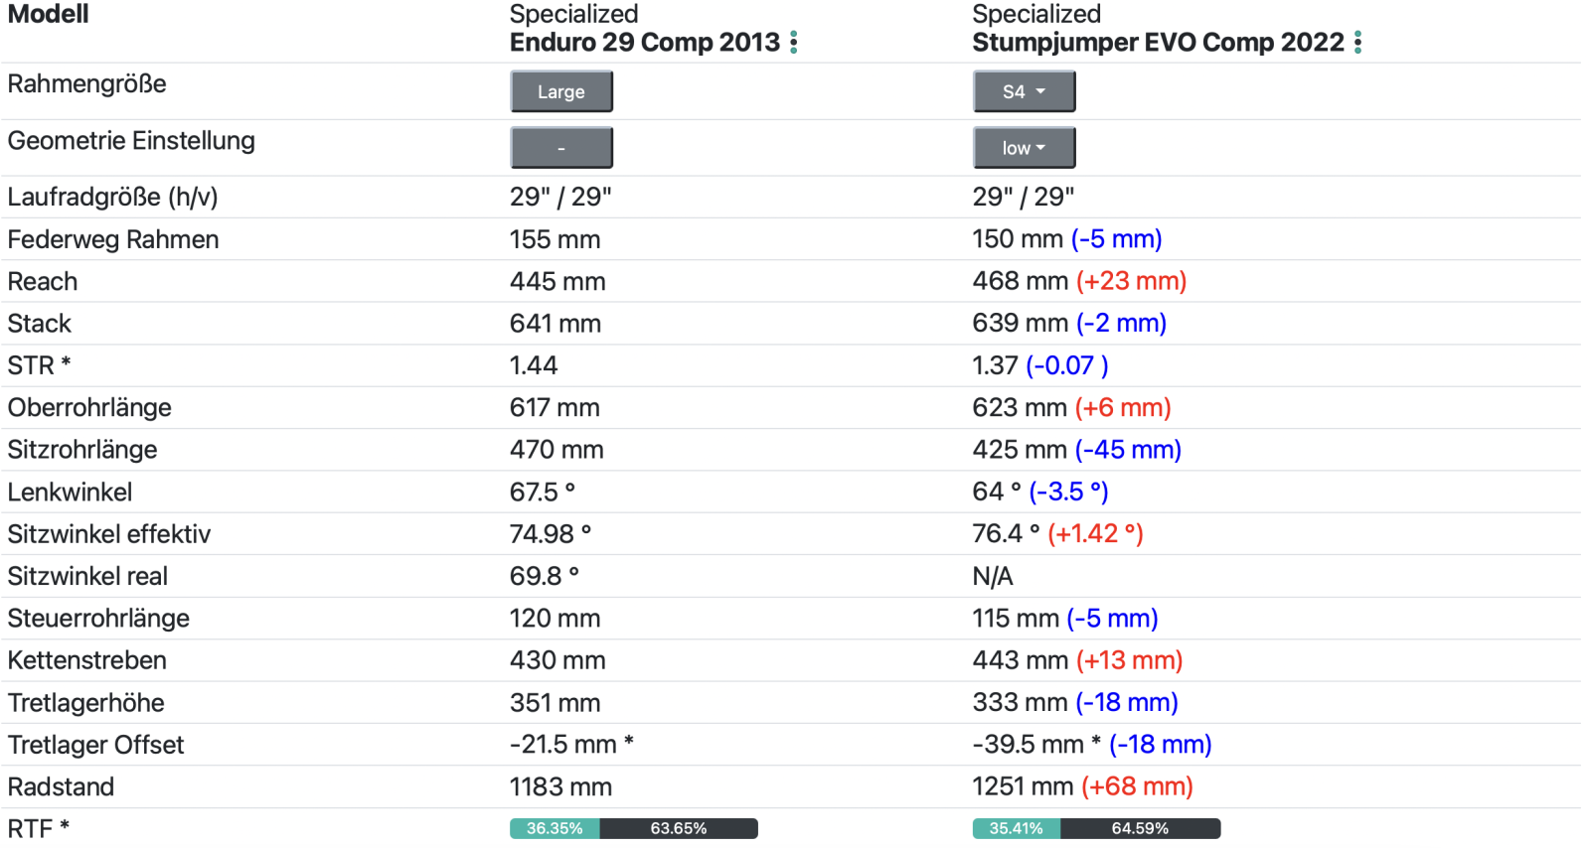Click the Stumpjumper EVO Comp 2022 model title

[1158, 43]
